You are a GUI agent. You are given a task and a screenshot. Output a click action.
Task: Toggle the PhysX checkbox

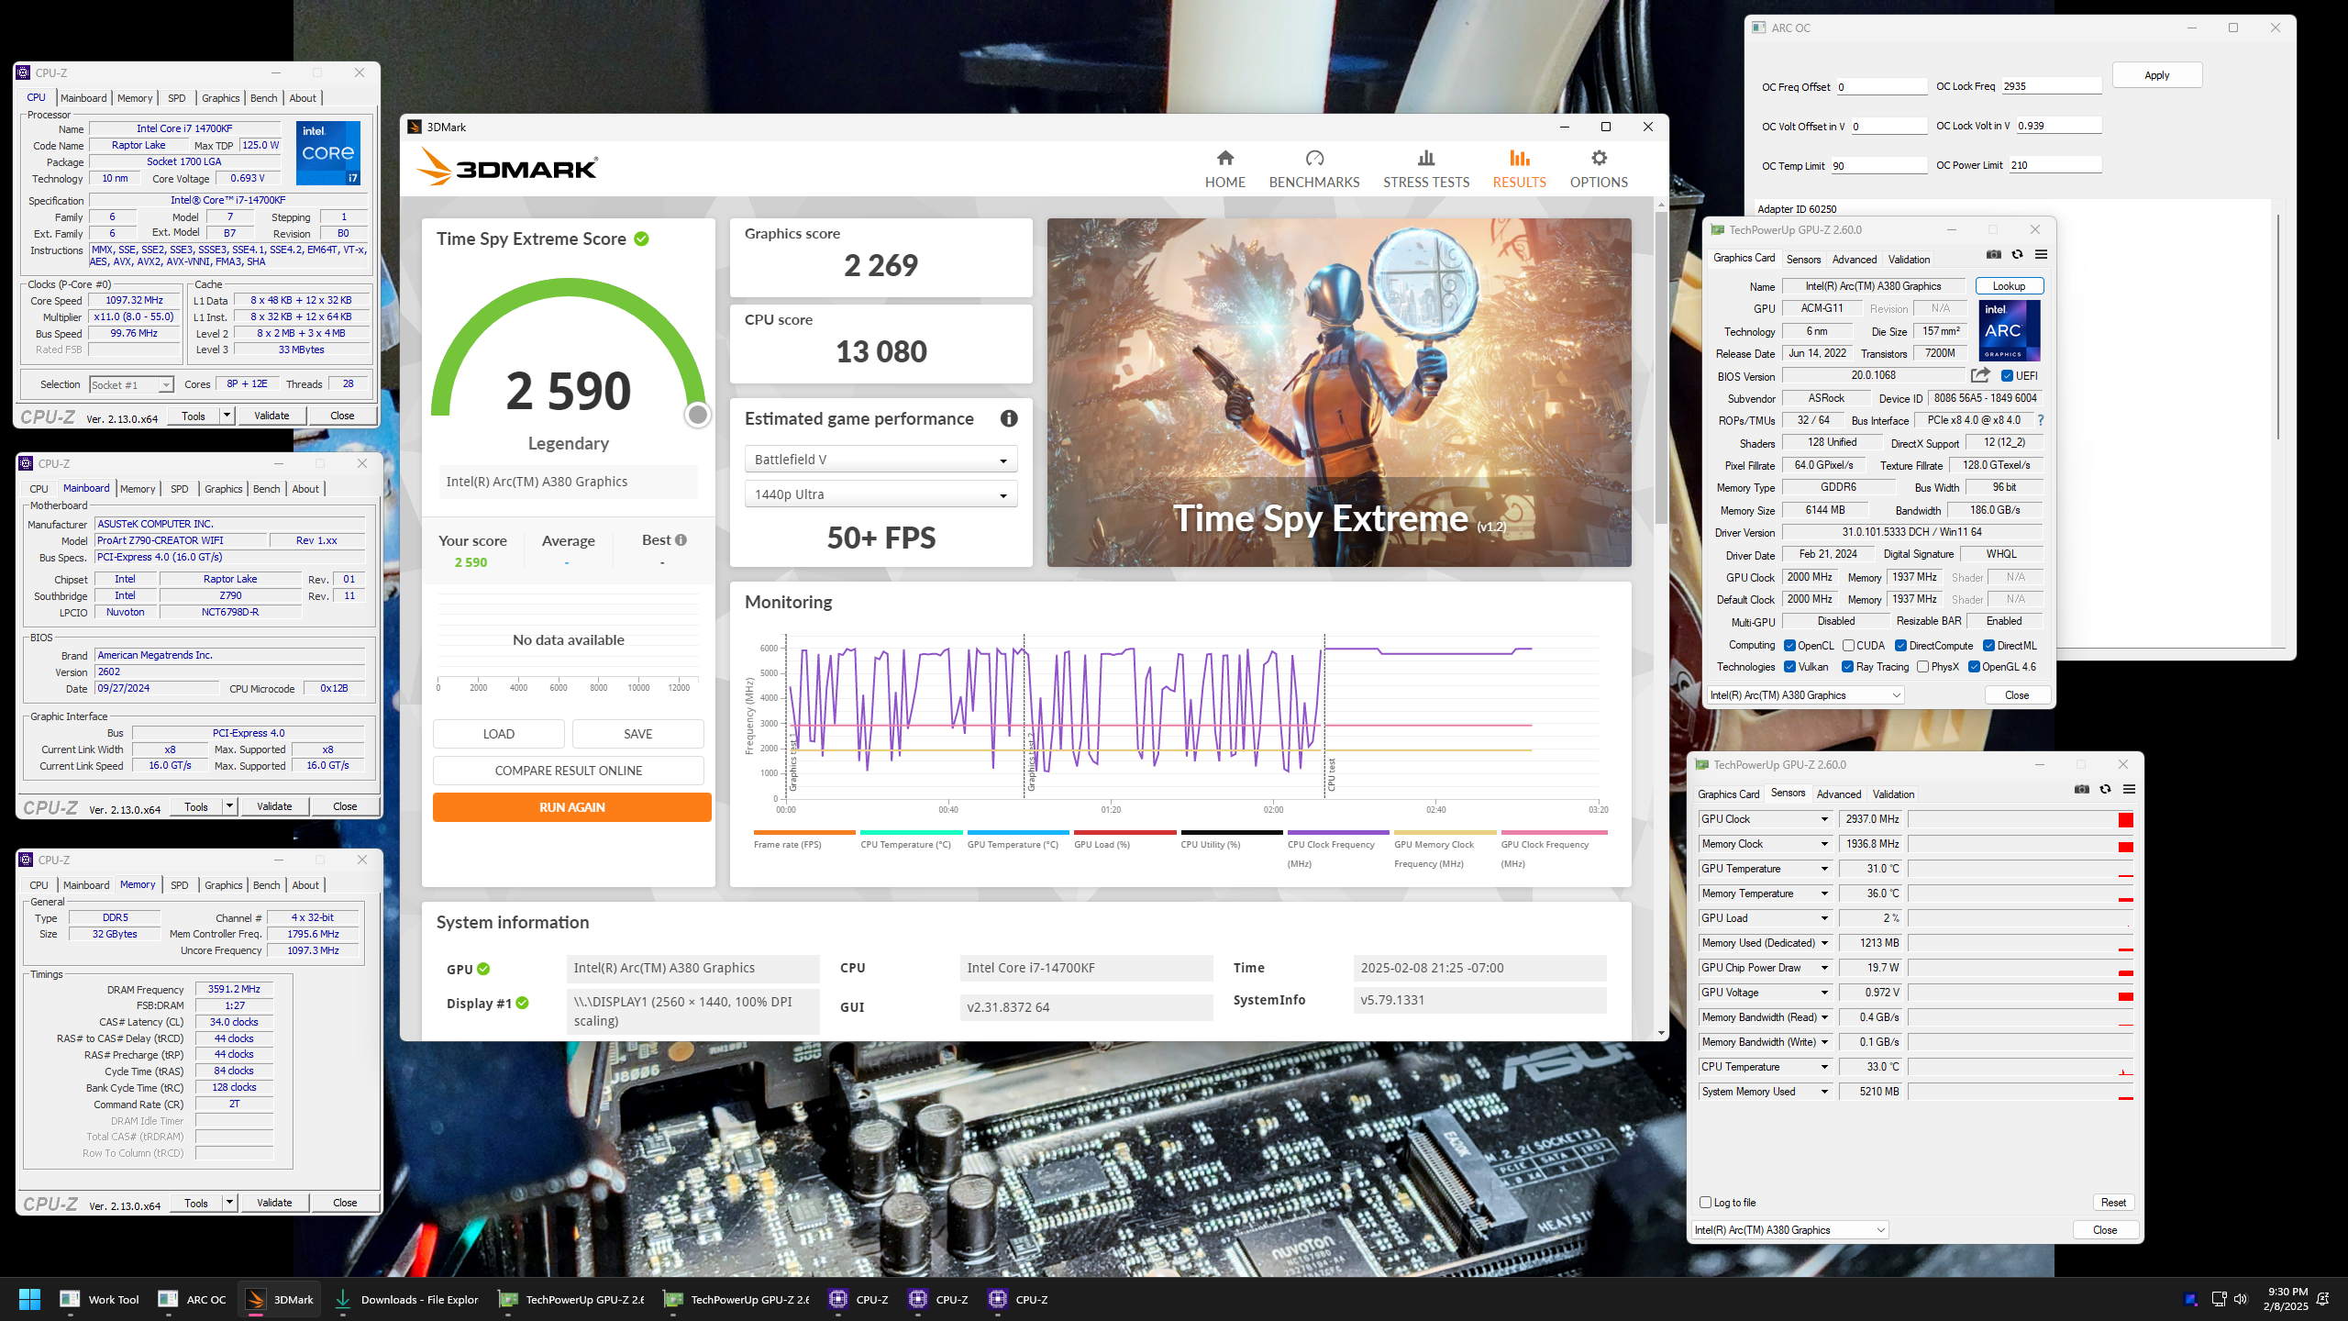tap(1922, 667)
